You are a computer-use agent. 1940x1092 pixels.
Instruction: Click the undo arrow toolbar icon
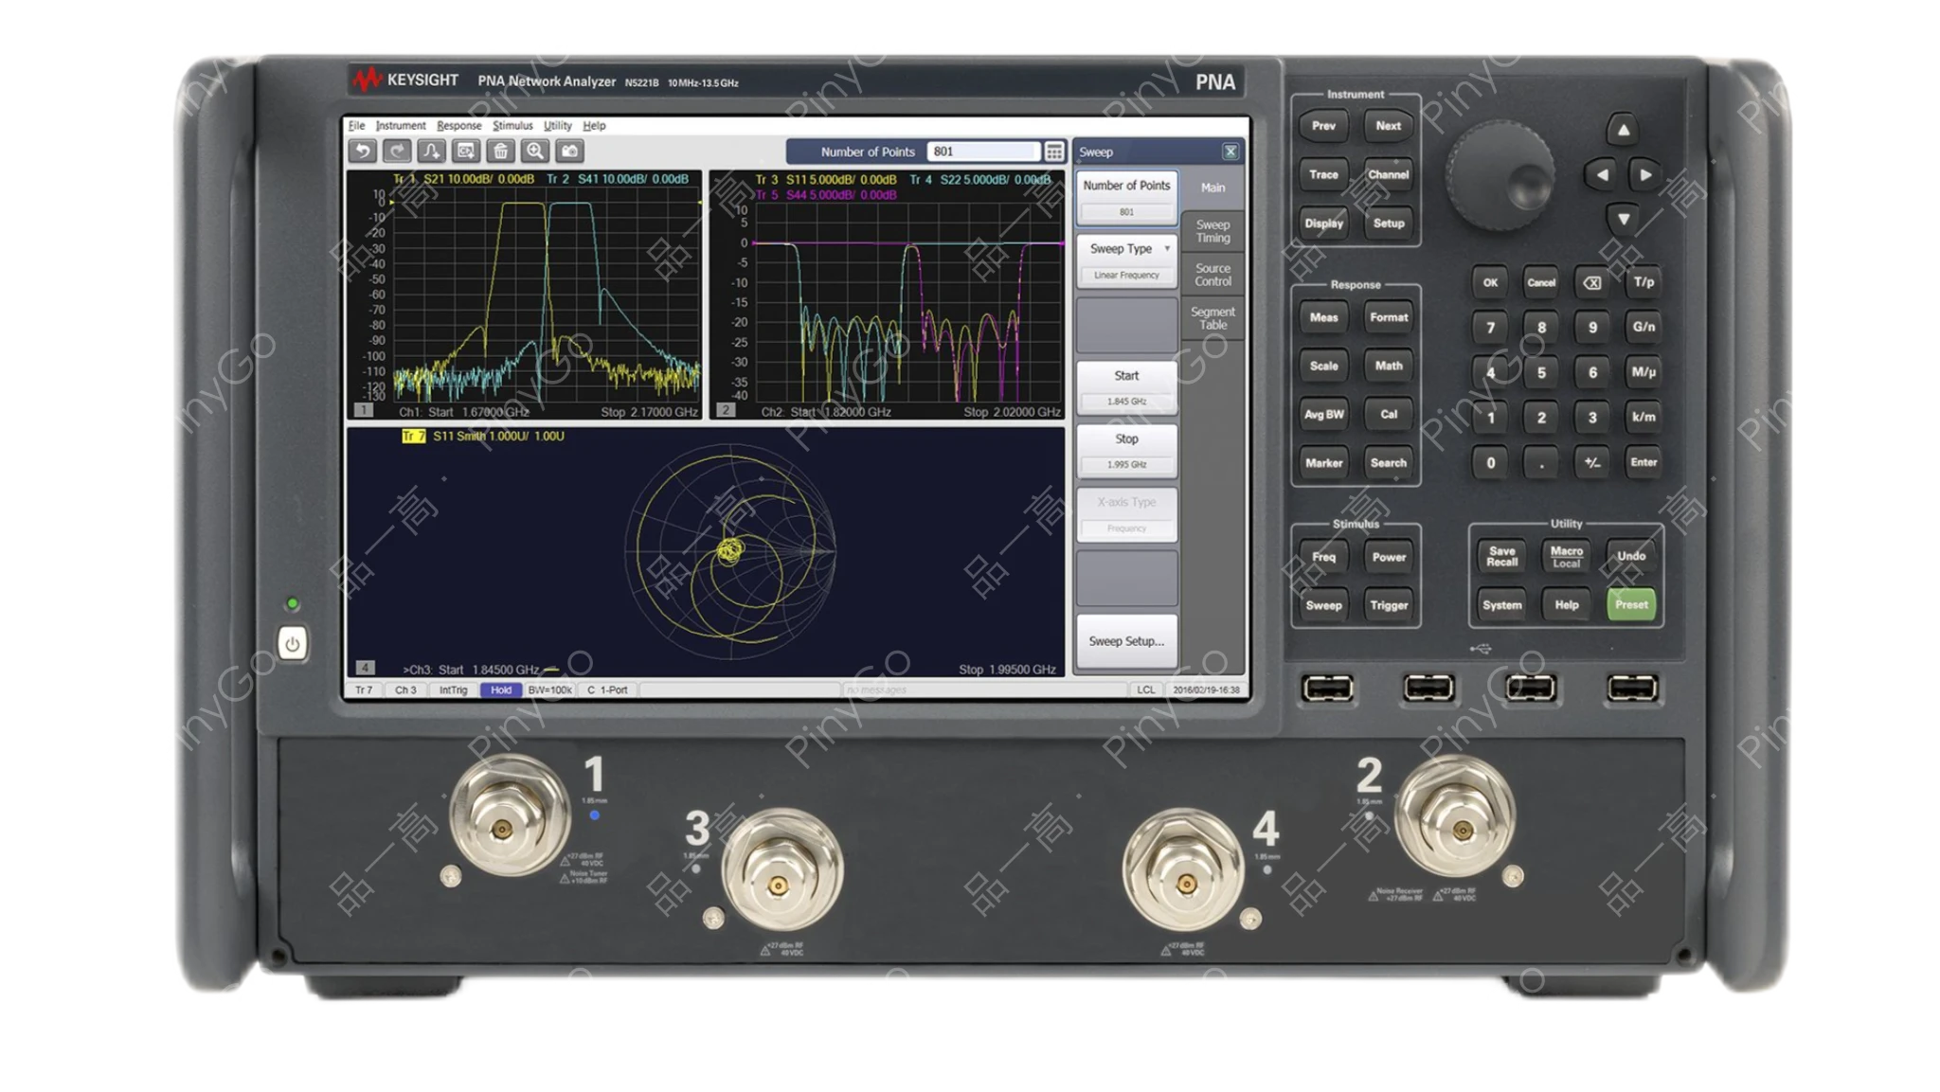point(362,152)
